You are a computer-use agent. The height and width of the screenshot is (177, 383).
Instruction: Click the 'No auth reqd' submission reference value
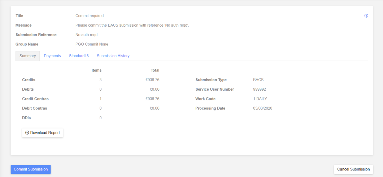click(87, 35)
